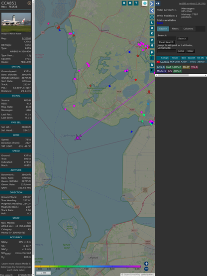Focus the Search text field
207x276 pixels.
(167, 38)
